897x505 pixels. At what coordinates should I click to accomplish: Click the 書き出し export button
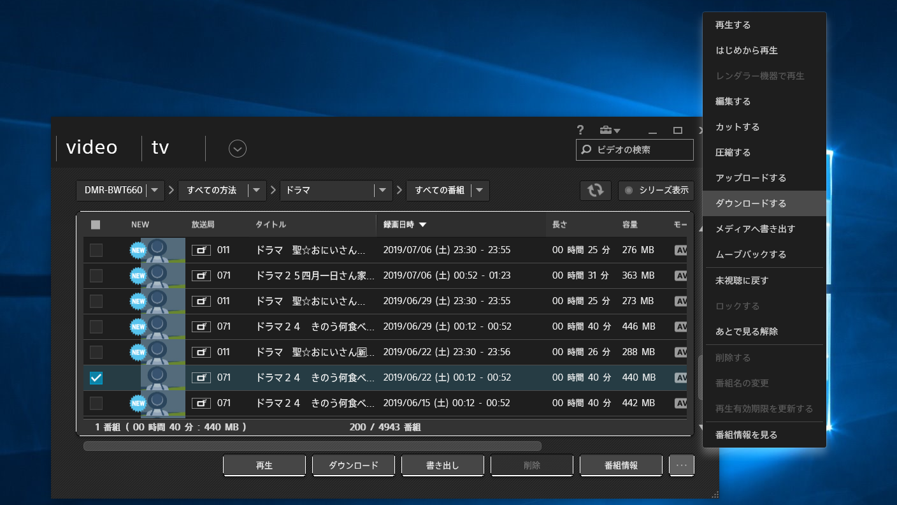tap(442, 465)
